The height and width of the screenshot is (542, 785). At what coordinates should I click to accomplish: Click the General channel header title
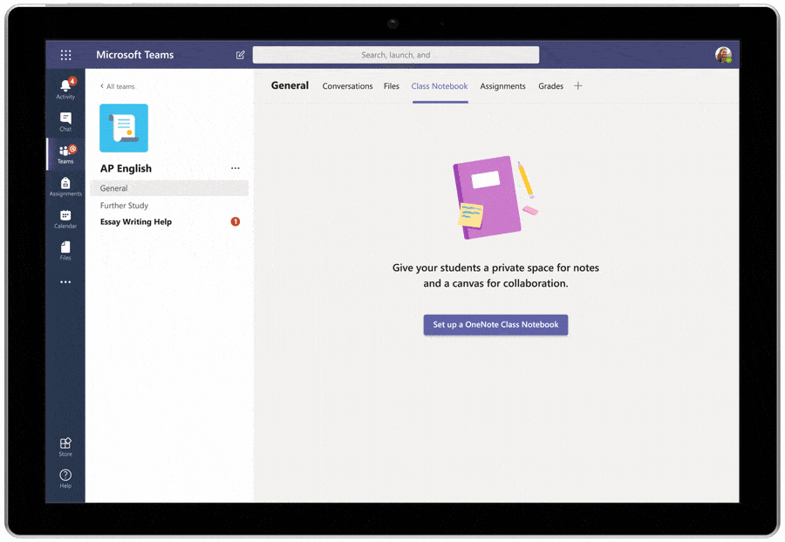(290, 85)
